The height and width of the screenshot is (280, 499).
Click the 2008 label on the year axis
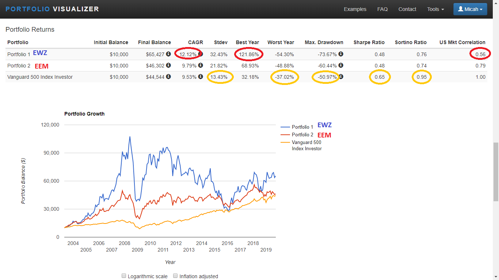125,243
